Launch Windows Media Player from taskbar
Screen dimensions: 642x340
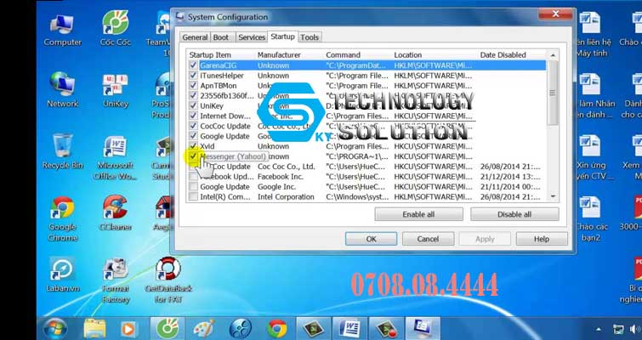coord(128,329)
